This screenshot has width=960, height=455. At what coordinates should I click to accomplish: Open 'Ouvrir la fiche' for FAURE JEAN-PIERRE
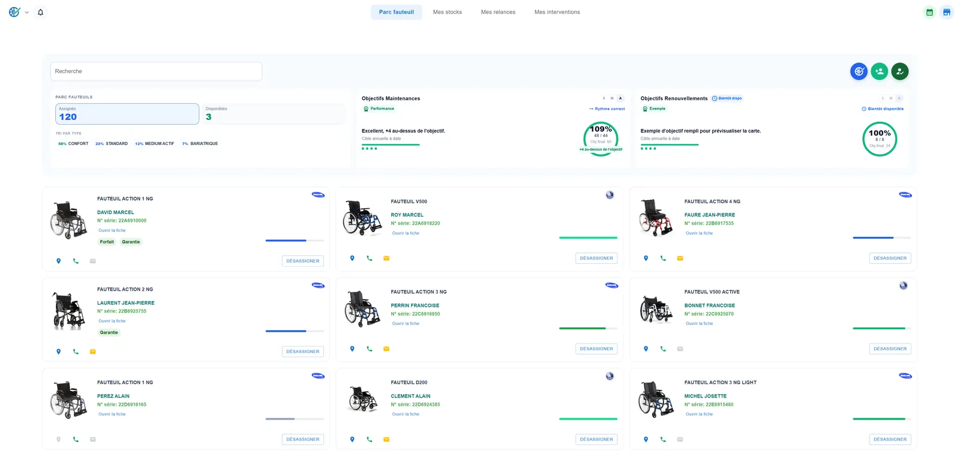699,233
